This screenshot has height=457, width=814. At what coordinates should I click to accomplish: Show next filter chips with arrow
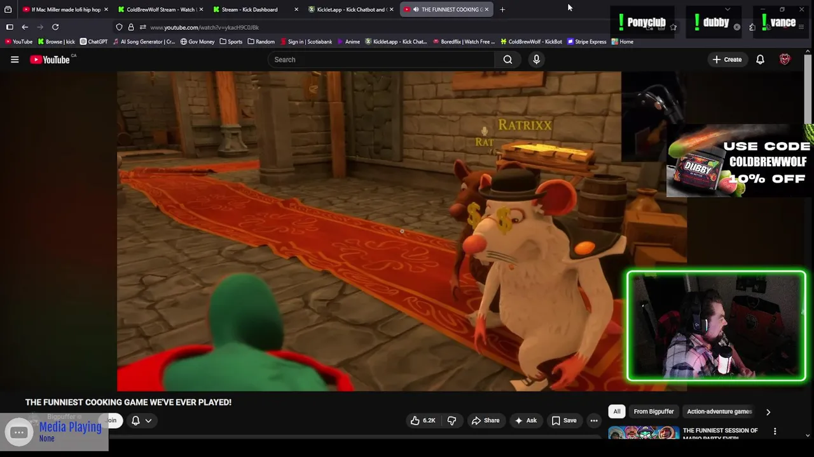click(768, 412)
